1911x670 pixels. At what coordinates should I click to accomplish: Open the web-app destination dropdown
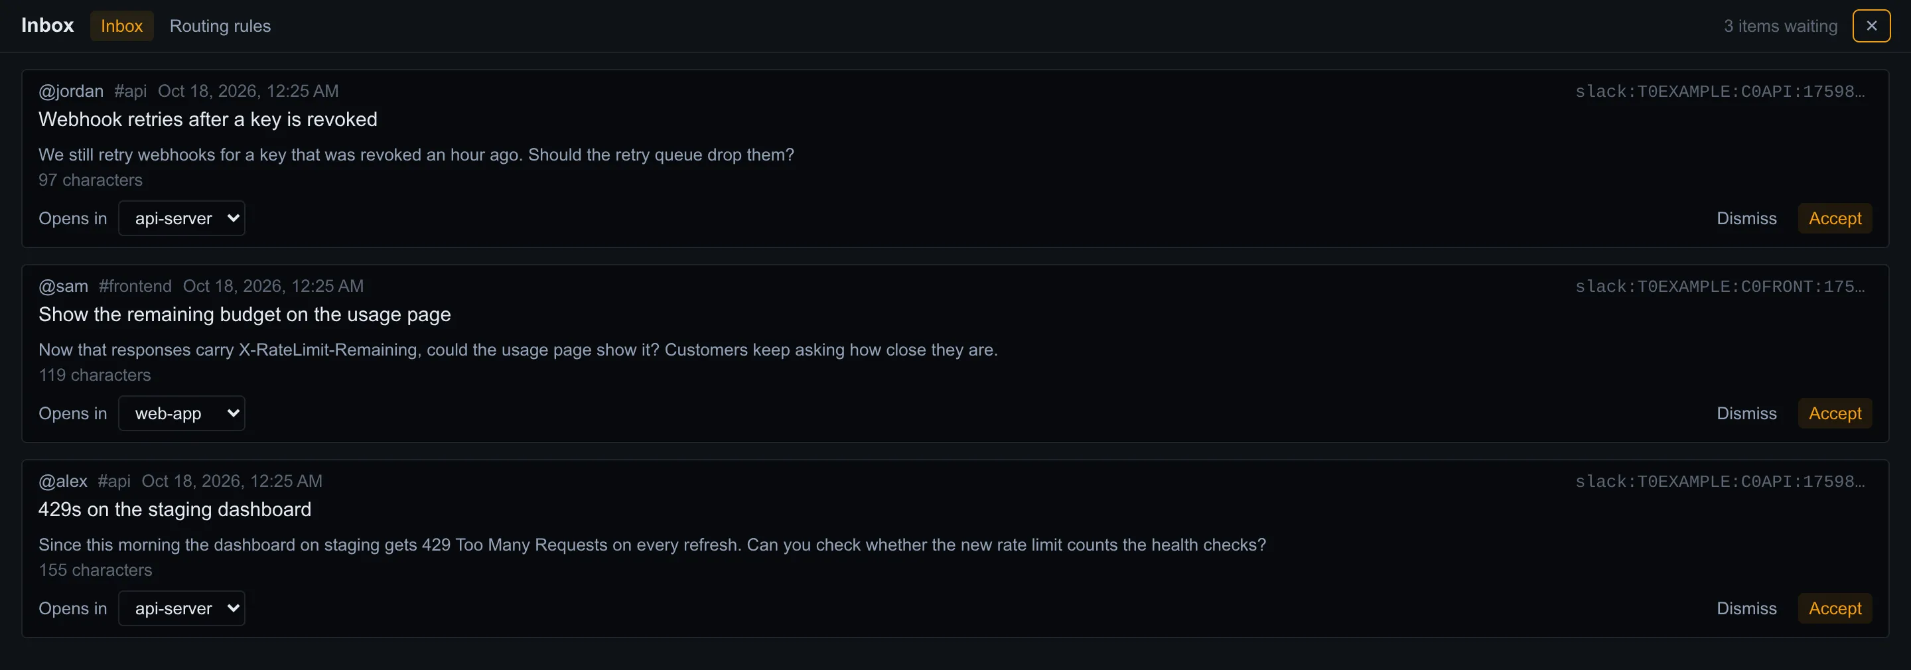point(182,413)
